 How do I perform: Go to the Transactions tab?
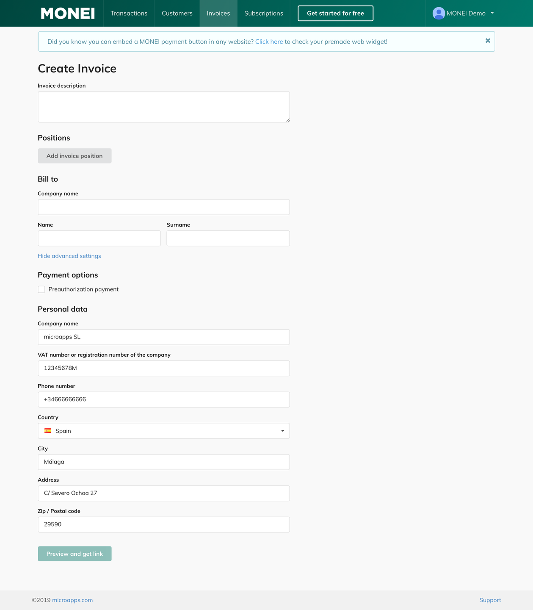tap(129, 14)
